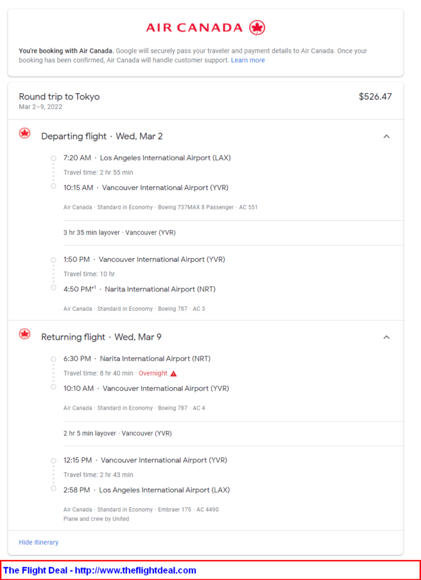This screenshot has height=580, width=421.
Task: Collapse the Departing flight section chevron
Action: 386,137
